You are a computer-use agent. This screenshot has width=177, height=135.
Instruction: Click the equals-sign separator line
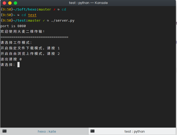34,37
